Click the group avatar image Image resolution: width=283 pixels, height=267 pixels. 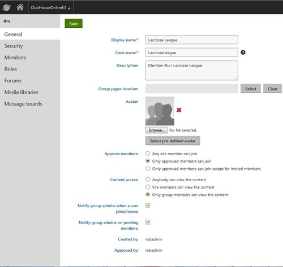[x=160, y=111]
